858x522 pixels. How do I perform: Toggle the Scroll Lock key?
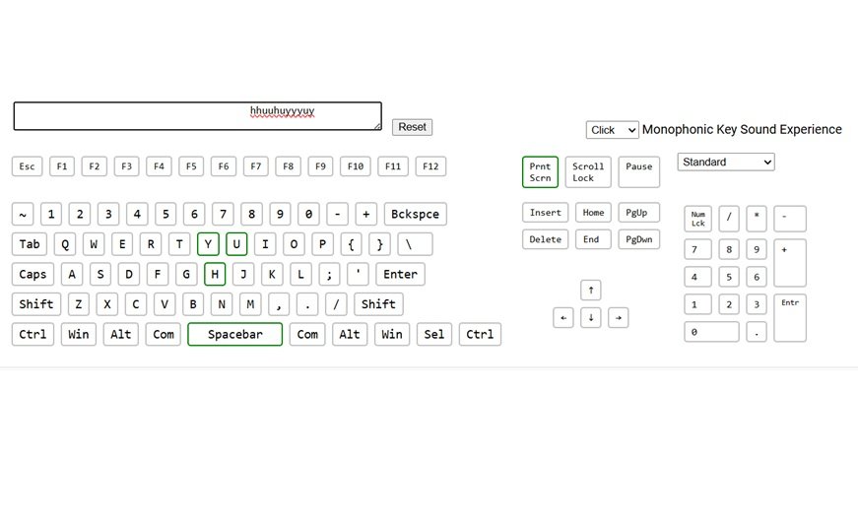[588, 172]
